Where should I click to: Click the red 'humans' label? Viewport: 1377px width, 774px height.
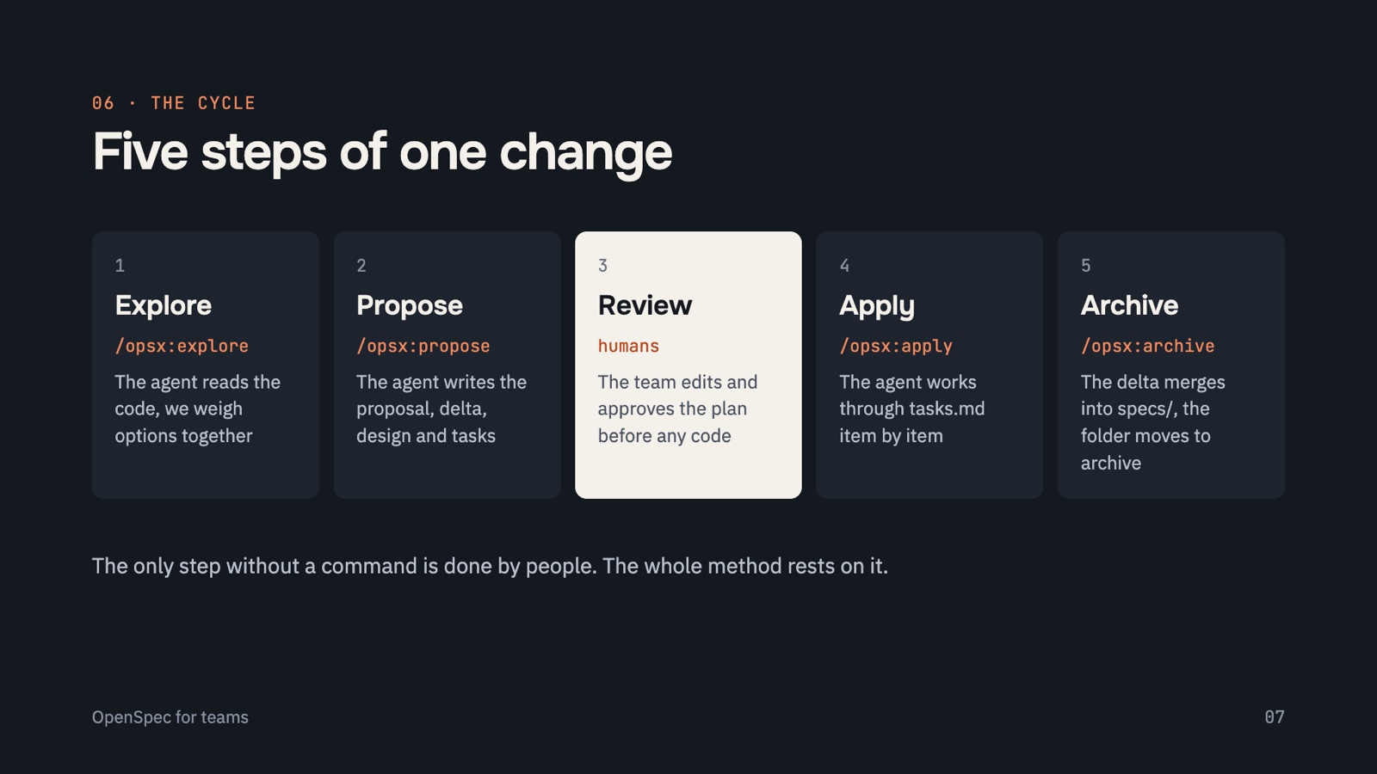point(628,346)
